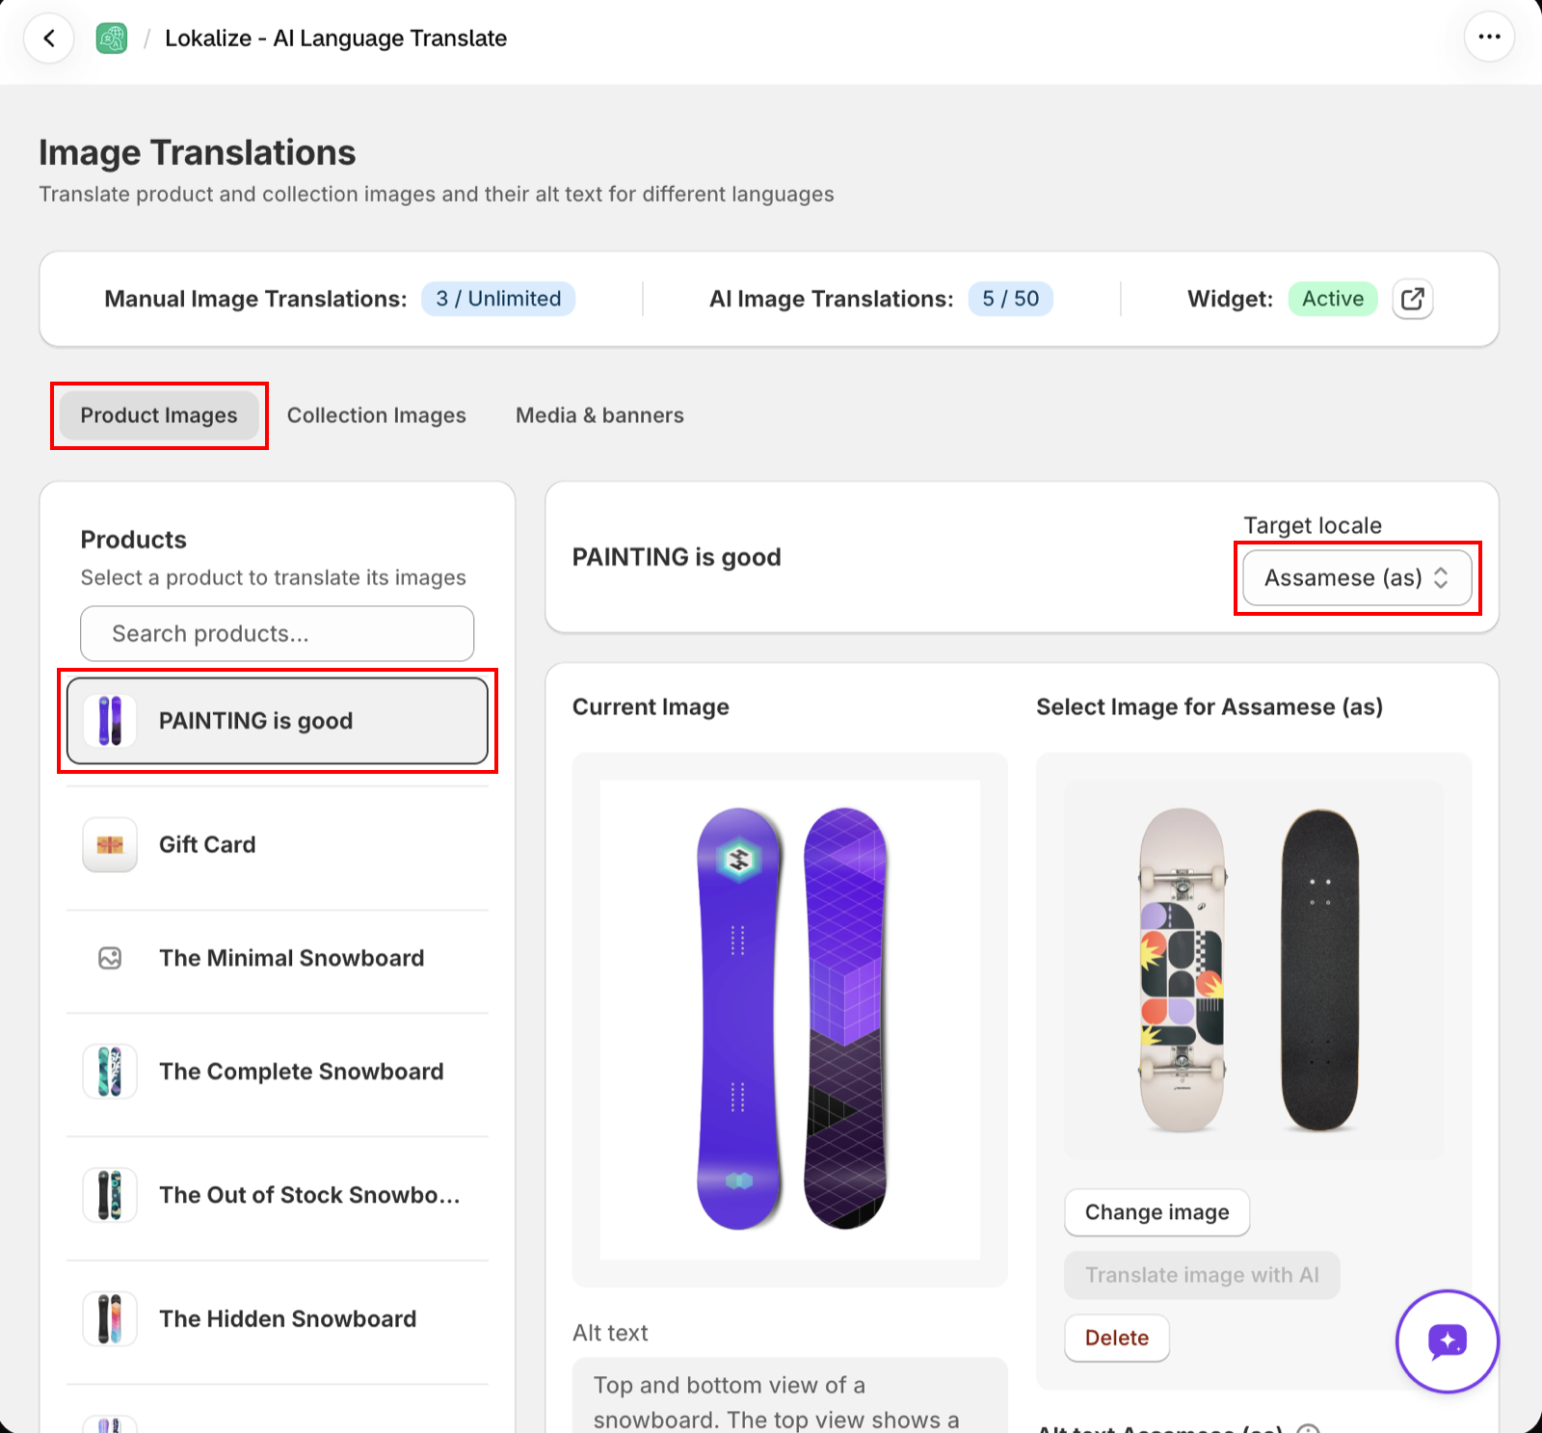Click The Out of Stock Snowboard thumbnail
The image size is (1542, 1433).
click(x=110, y=1195)
